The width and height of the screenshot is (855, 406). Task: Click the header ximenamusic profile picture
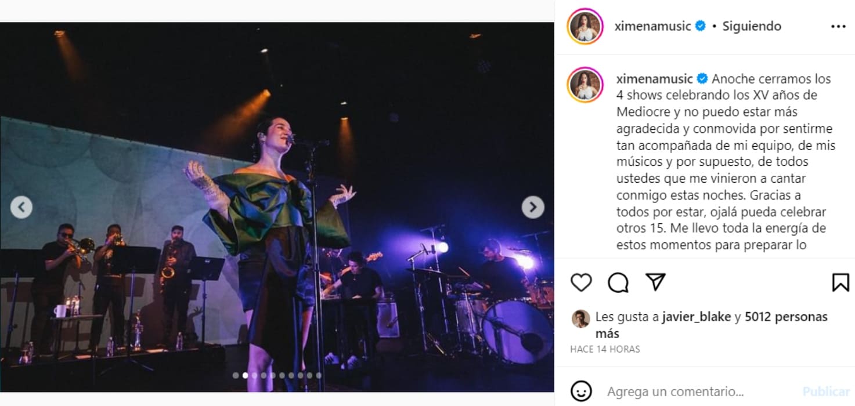(x=586, y=26)
